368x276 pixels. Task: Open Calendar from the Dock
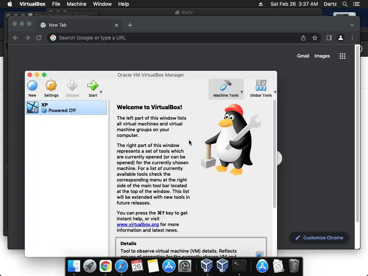(137, 266)
